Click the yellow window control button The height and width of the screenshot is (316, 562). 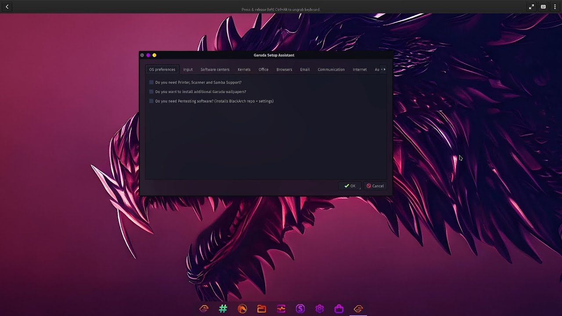154,55
